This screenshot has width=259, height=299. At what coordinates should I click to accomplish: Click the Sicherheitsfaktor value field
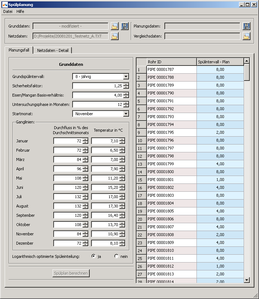(98, 86)
